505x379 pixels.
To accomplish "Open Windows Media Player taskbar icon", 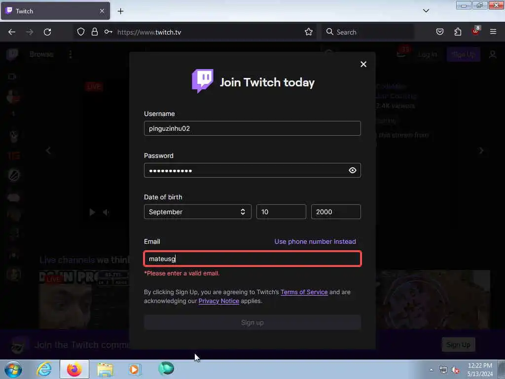I will [x=135, y=370].
